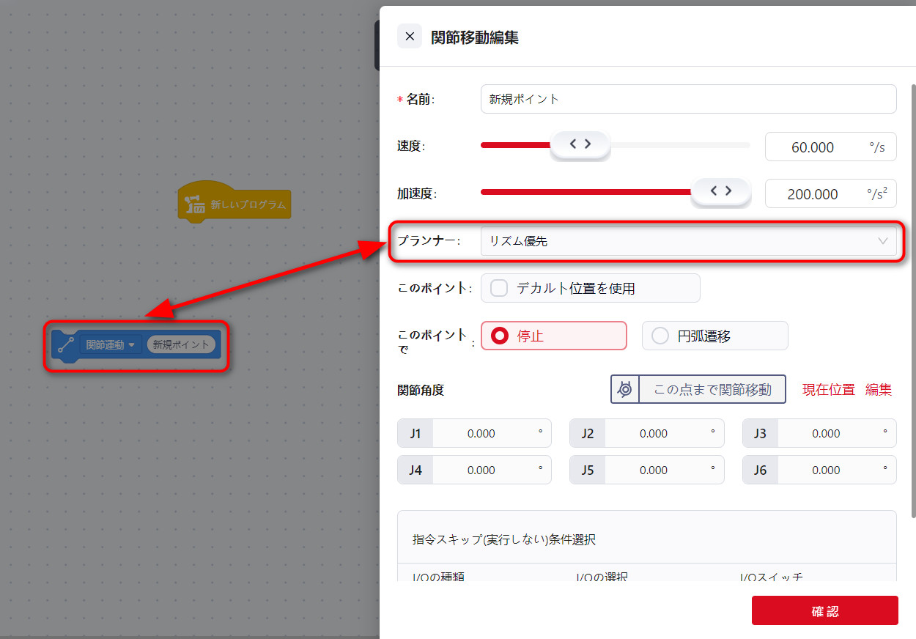Click the 名前 input field containing 新規ポイント
Screen dimensions: 916x639
(687, 99)
